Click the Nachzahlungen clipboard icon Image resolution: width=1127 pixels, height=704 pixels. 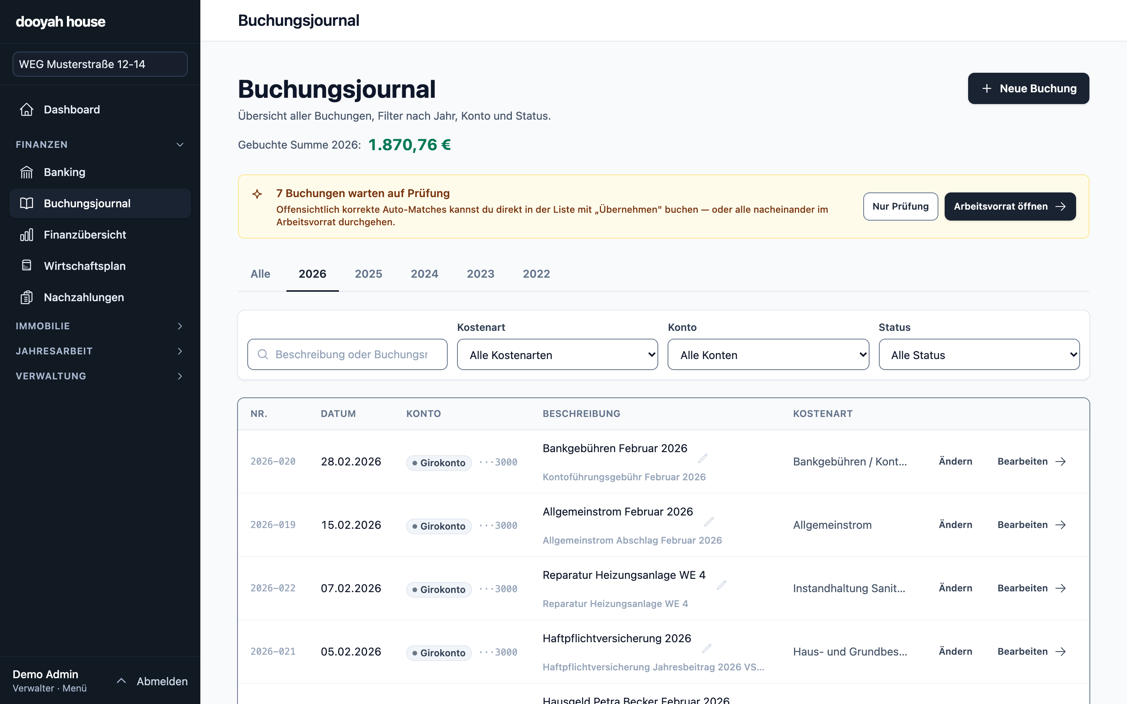27,297
